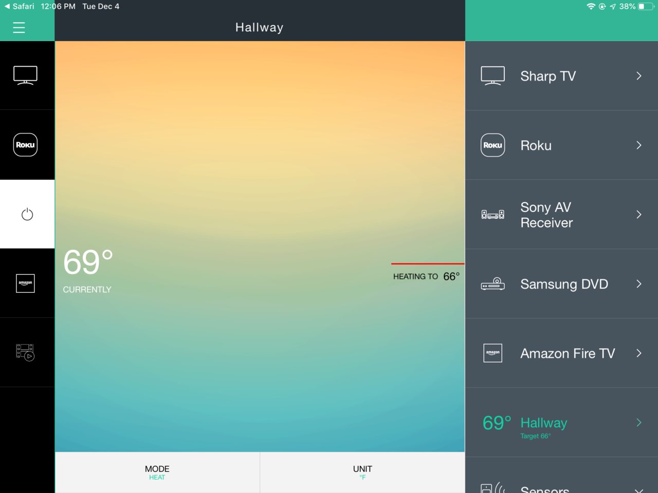Expand Roku with its chevron
Image resolution: width=658 pixels, height=493 pixels.
point(639,145)
